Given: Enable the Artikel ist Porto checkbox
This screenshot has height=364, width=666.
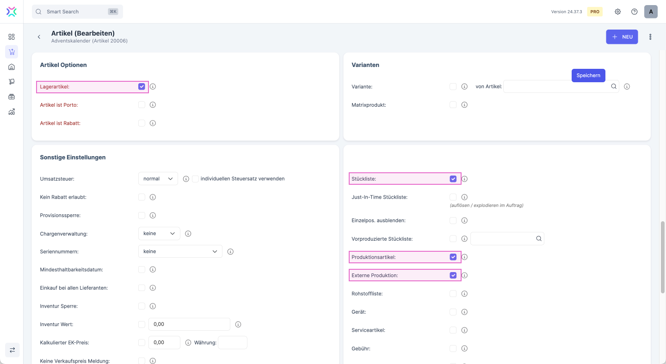Looking at the screenshot, I should 142,105.
